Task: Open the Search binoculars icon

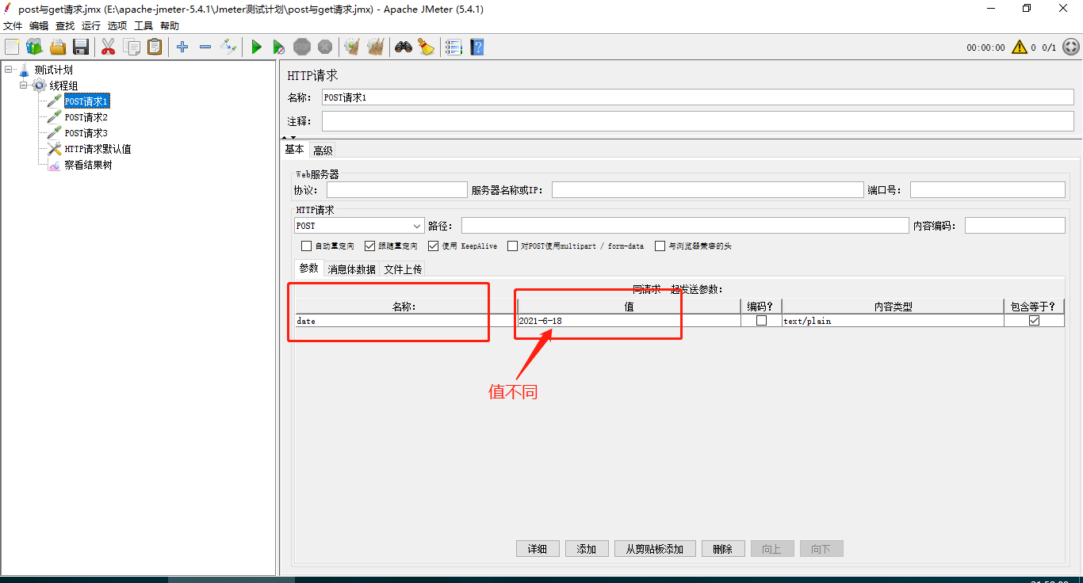Action: point(403,47)
